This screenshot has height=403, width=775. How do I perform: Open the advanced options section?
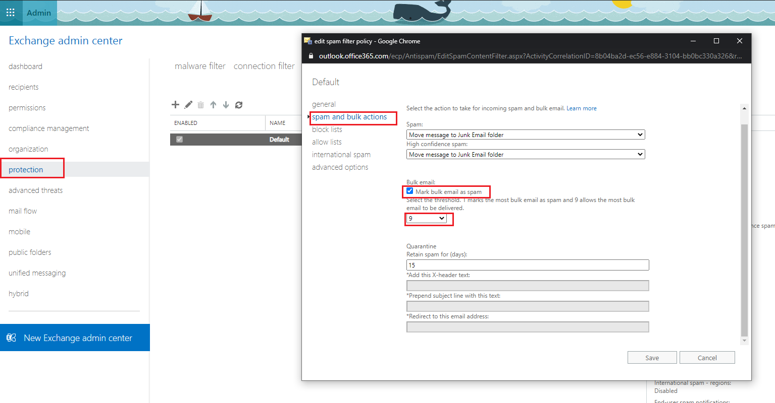pos(340,167)
